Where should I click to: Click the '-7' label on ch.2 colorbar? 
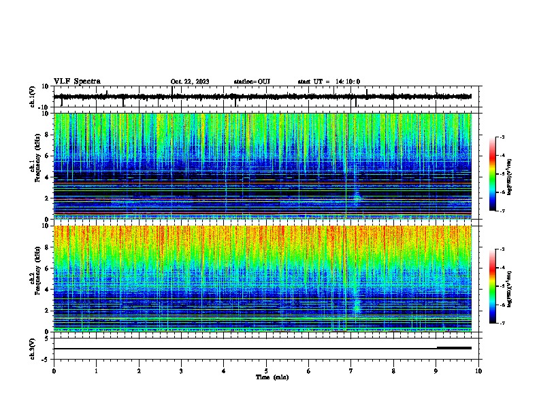pyautogui.click(x=502, y=324)
